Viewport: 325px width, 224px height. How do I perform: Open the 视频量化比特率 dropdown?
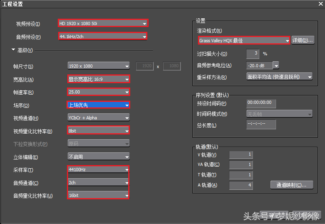click(98, 131)
